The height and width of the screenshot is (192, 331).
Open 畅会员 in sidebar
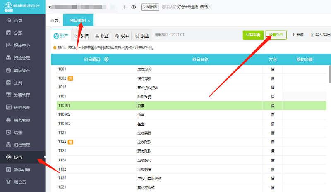point(23,182)
